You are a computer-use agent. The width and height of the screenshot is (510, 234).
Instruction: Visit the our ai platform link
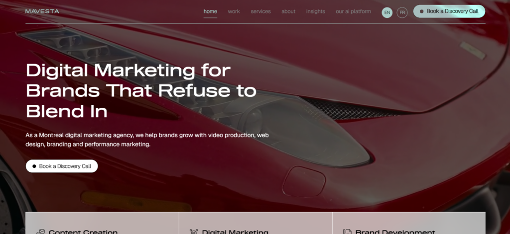[353, 11]
